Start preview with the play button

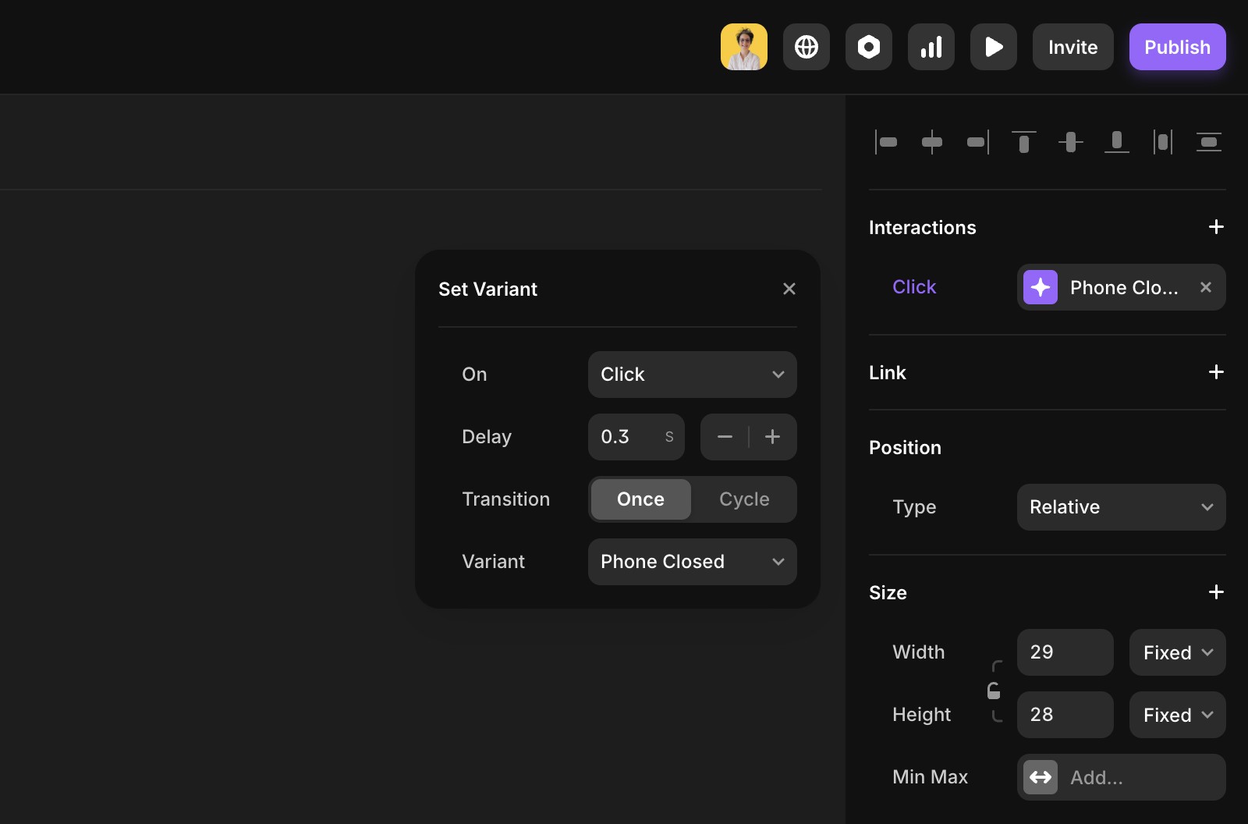coord(993,47)
